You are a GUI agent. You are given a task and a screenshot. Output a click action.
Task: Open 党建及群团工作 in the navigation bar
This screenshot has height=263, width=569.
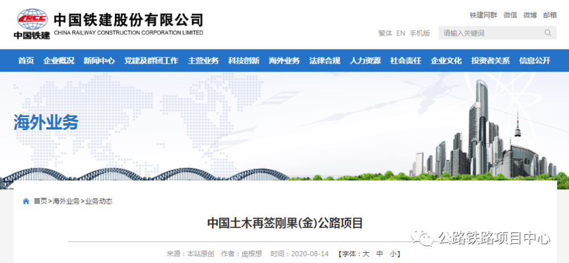coord(151,61)
